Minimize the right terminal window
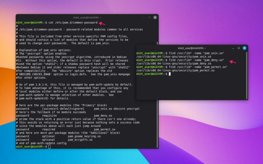 tap(233, 48)
